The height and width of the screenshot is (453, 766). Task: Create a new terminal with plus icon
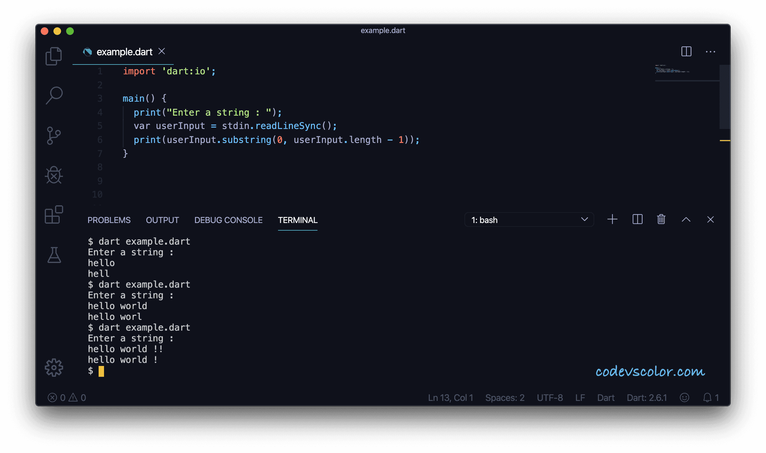[612, 220]
